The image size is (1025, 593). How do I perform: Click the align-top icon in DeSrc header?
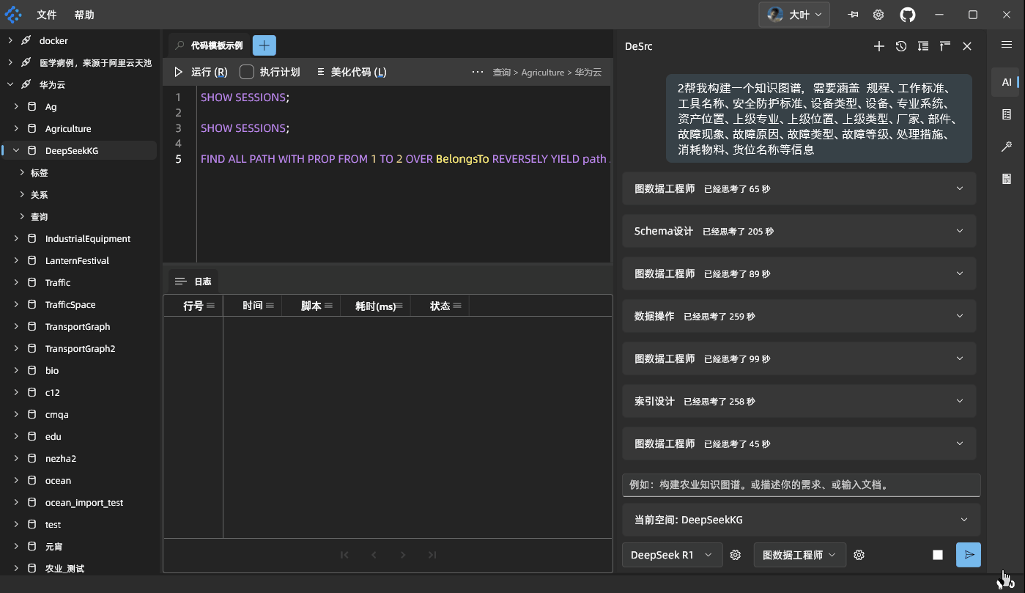coord(945,46)
